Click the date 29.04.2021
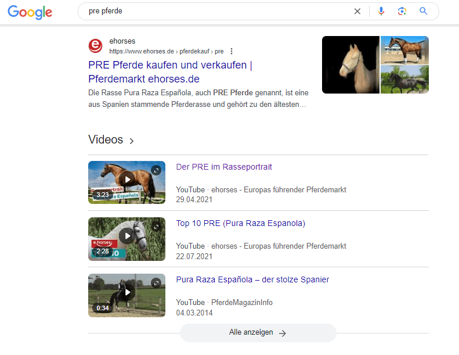 click(x=194, y=200)
